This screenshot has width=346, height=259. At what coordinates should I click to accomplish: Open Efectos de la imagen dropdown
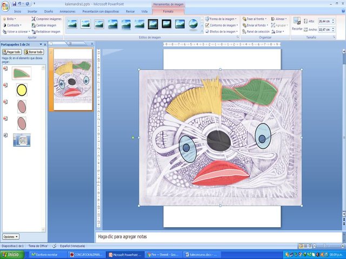(222, 32)
